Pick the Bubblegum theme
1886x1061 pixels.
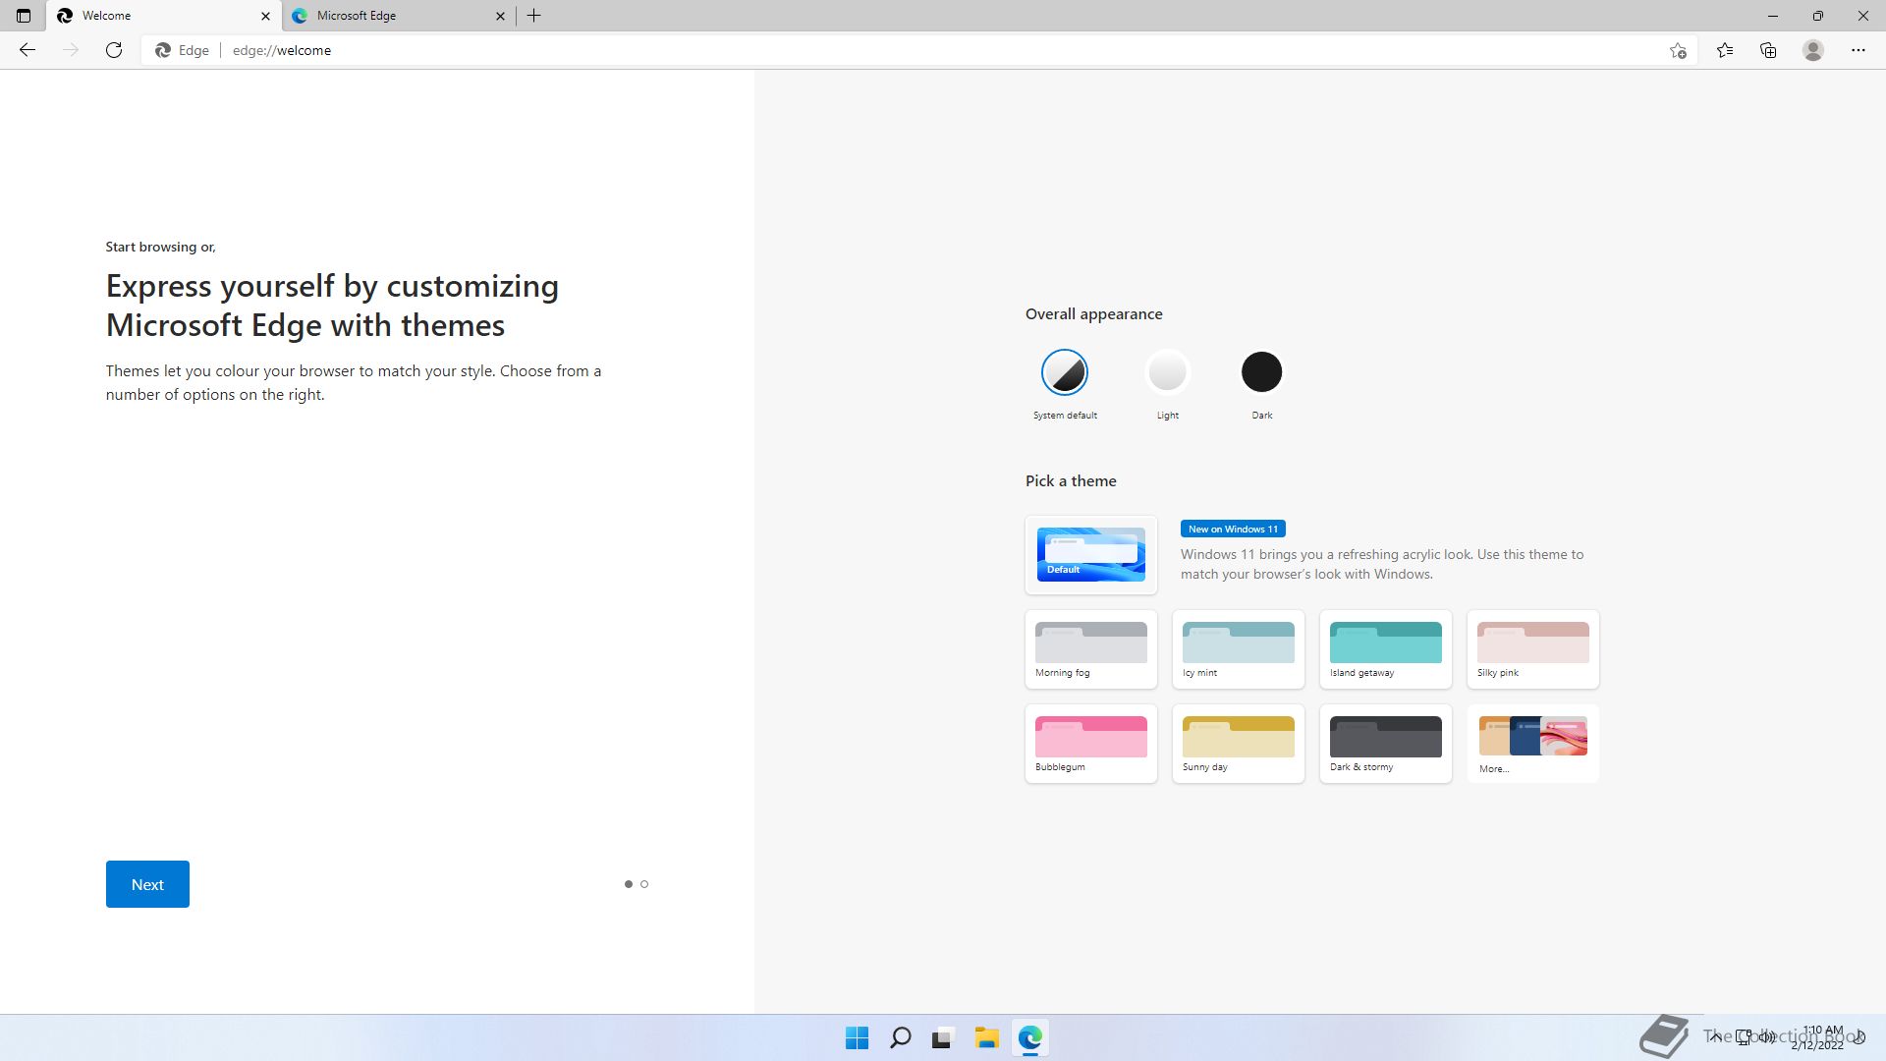click(x=1091, y=744)
